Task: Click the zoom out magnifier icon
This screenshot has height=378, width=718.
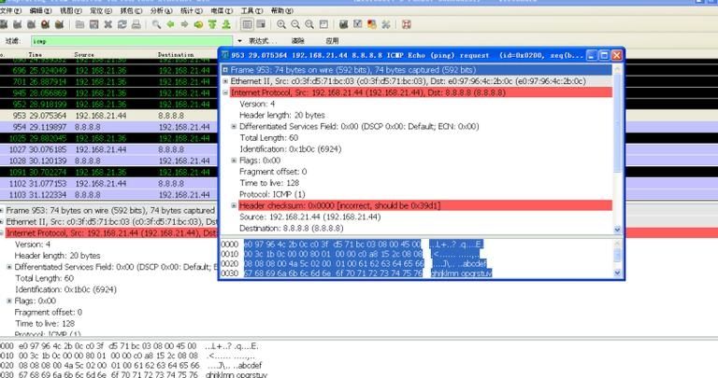Action: pos(295,23)
